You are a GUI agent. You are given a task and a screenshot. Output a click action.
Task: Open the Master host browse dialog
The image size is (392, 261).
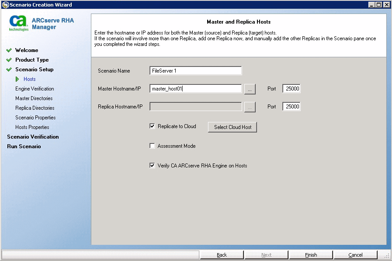click(x=250, y=88)
